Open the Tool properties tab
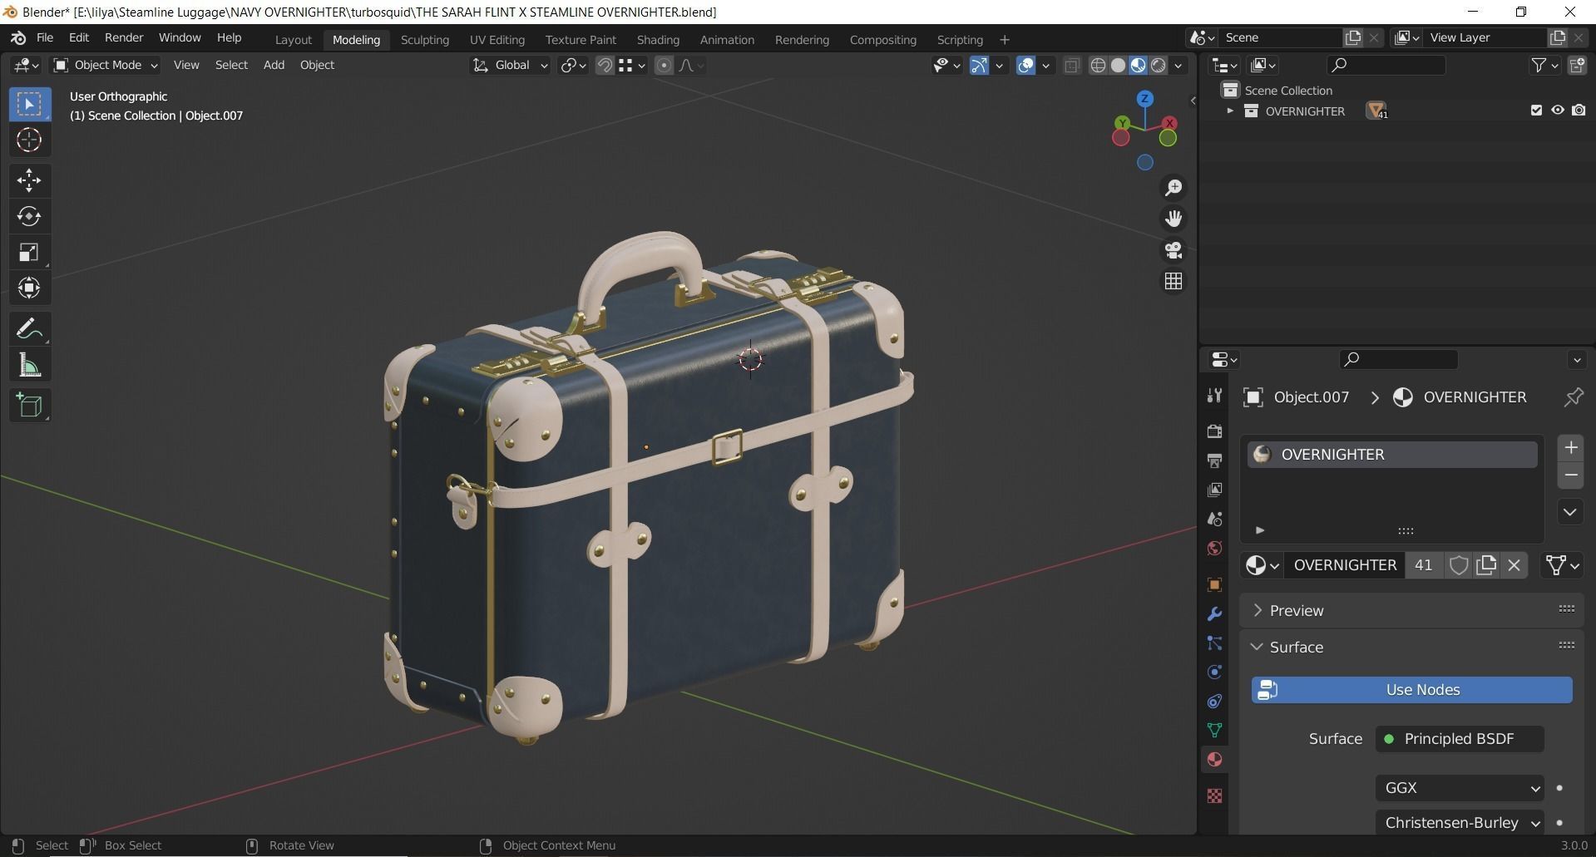The height and width of the screenshot is (857, 1596). pos(1214,396)
